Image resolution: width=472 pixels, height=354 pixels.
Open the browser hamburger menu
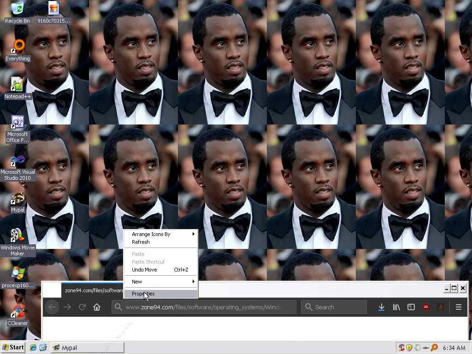459,307
